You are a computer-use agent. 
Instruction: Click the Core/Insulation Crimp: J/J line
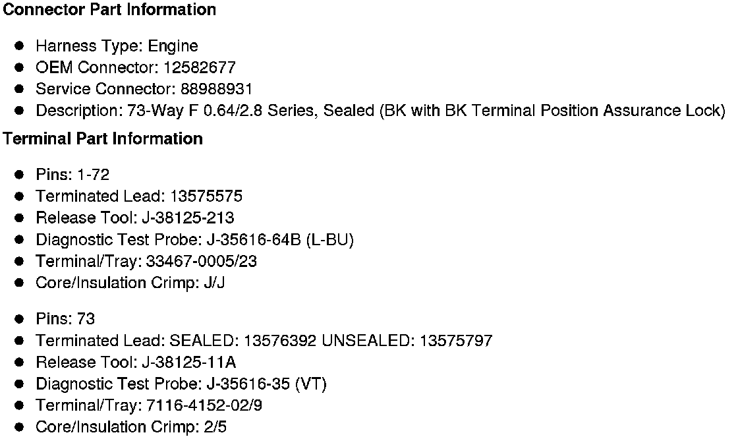tap(130, 283)
